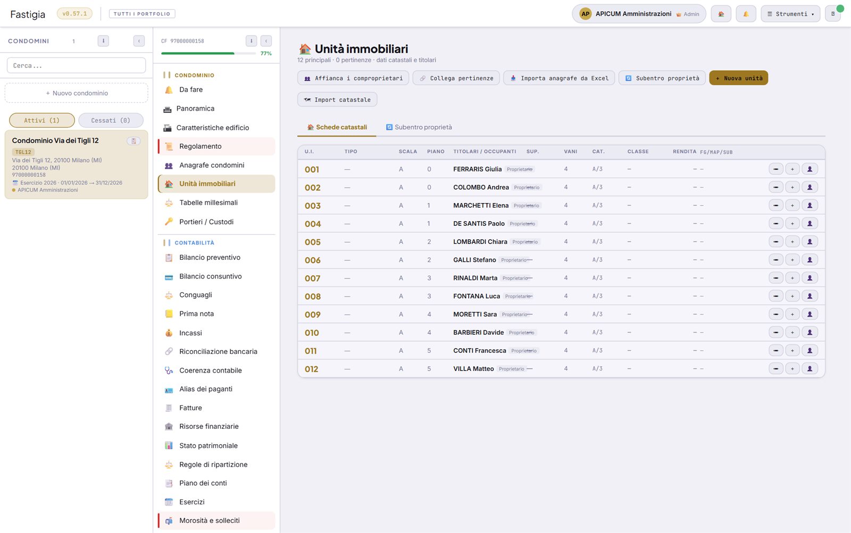
Task: Open Morosità e solleciti
Action: click(x=216, y=521)
